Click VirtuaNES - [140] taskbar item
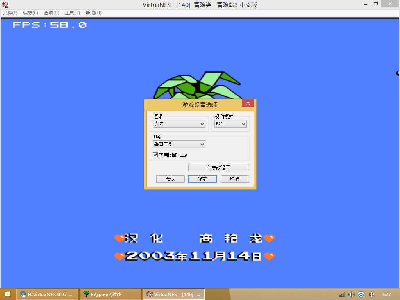The width and height of the screenshot is (400, 300). pos(174,295)
